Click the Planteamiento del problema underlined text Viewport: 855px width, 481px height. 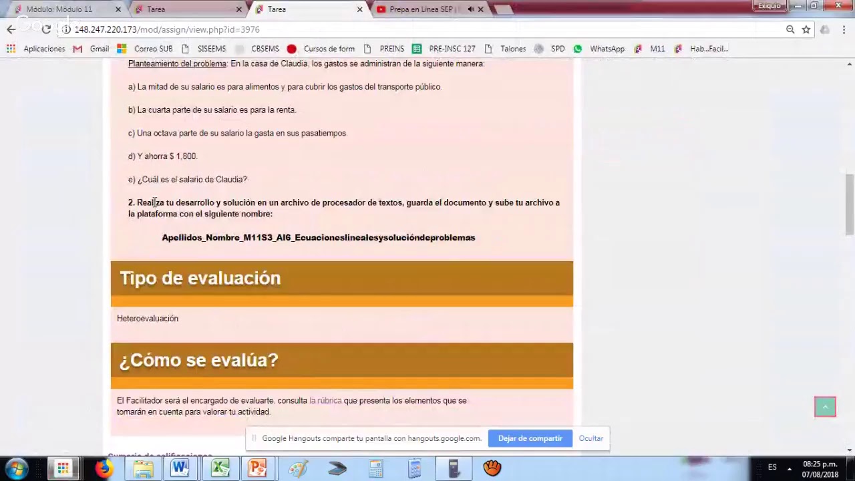coord(177,64)
